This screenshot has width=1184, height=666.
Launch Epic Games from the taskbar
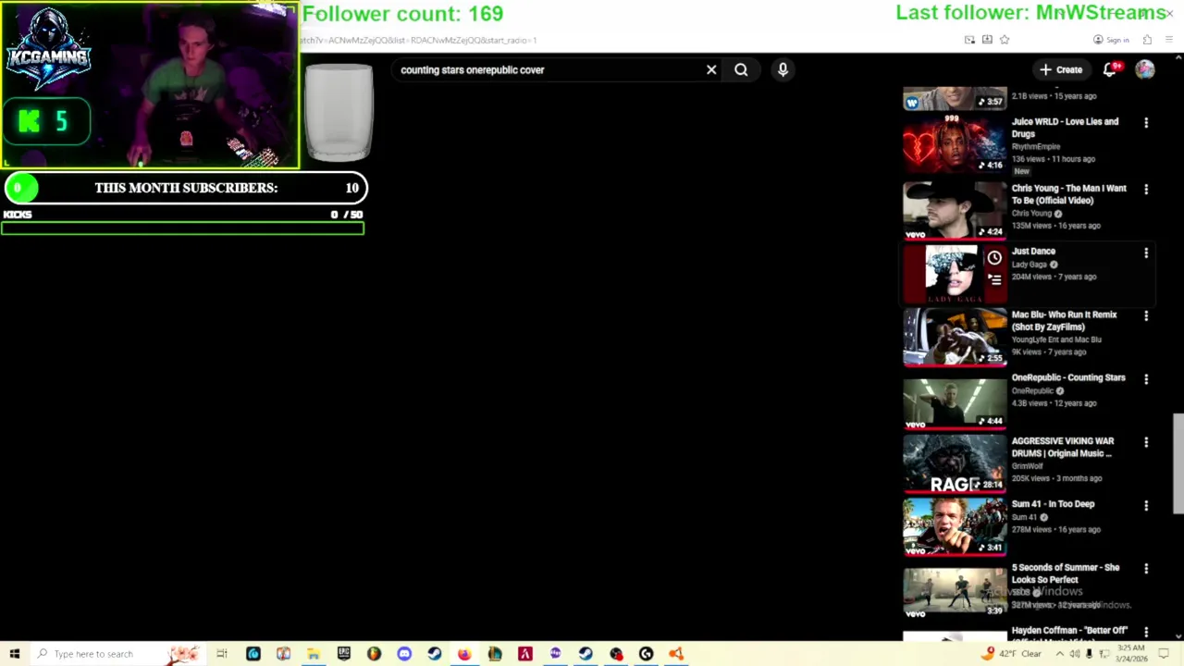click(344, 654)
